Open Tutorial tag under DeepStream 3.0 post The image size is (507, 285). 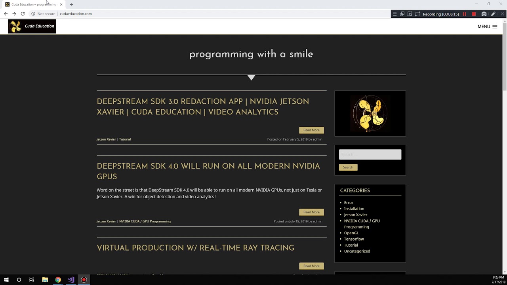coord(125,139)
